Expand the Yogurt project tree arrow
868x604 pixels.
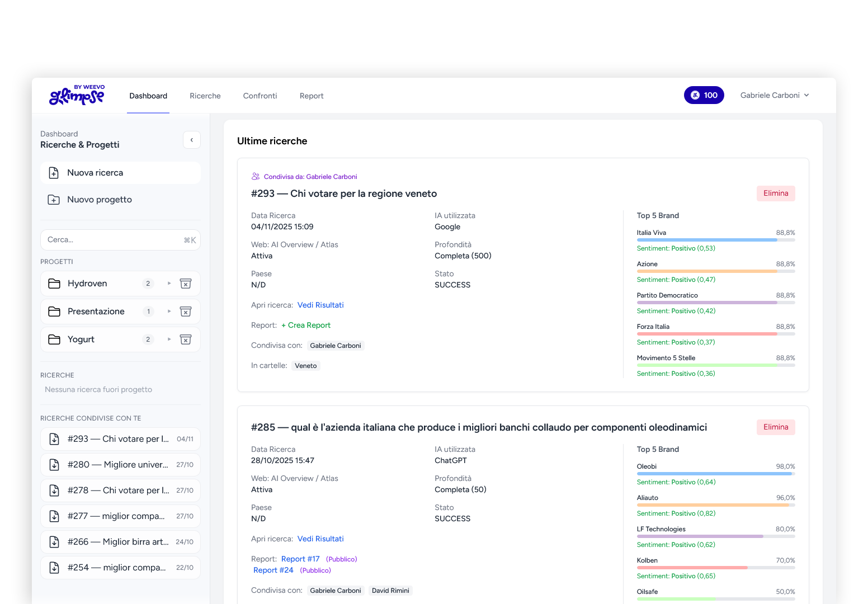[169, 339]
